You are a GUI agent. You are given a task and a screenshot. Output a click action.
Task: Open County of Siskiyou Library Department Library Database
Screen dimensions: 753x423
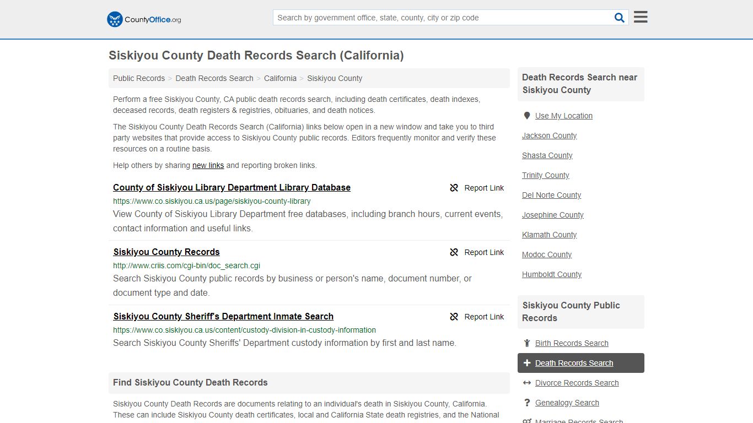pyautogui.click(x=232, y=187)
